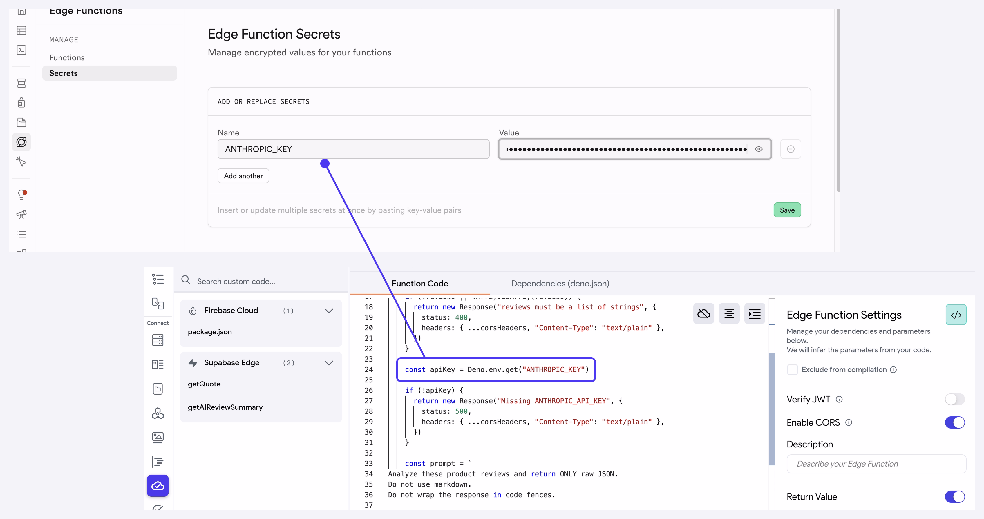The height and width of the screenshot is (519, 984).
Task: Click the secret Name field with ANTHROPIC_KEY
Action: pos(353,149)
